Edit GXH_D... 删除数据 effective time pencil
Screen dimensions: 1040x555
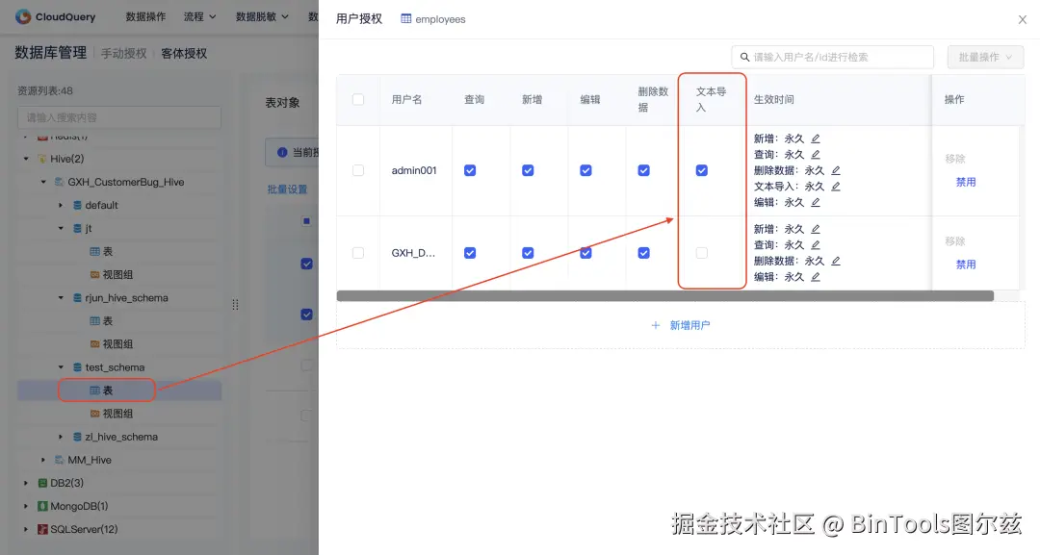tap(836, 261)
